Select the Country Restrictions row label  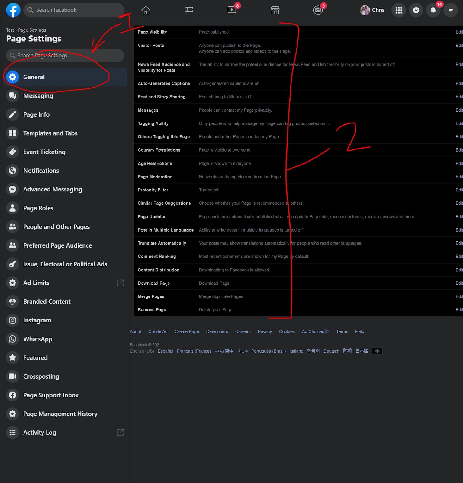click(x=159, y=150)
